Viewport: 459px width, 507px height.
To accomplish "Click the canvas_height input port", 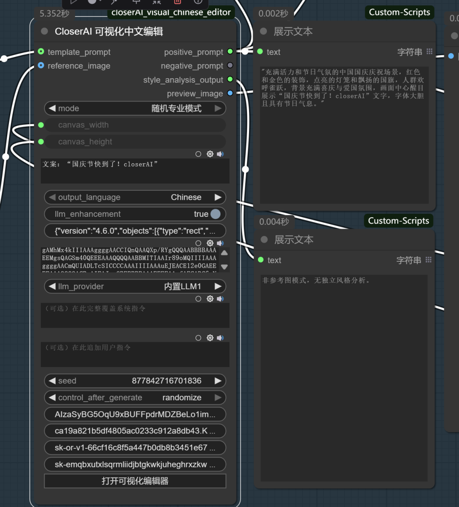I will (x=41, y=142).
